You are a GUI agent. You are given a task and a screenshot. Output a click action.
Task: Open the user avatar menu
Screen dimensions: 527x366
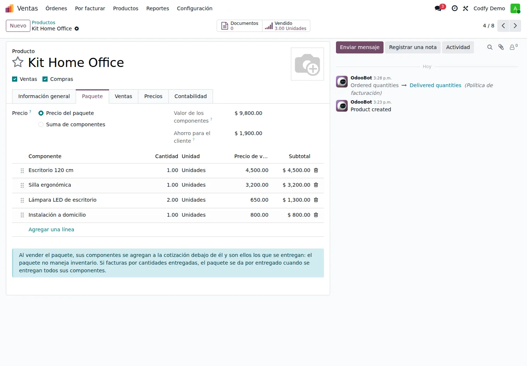tap(515, 8)
